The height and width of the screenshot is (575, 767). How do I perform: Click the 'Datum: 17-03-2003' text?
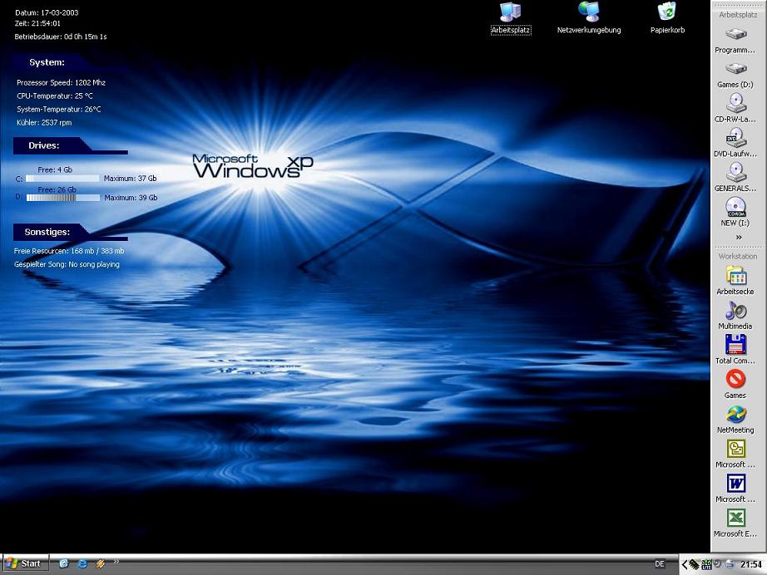pos(47,12)
